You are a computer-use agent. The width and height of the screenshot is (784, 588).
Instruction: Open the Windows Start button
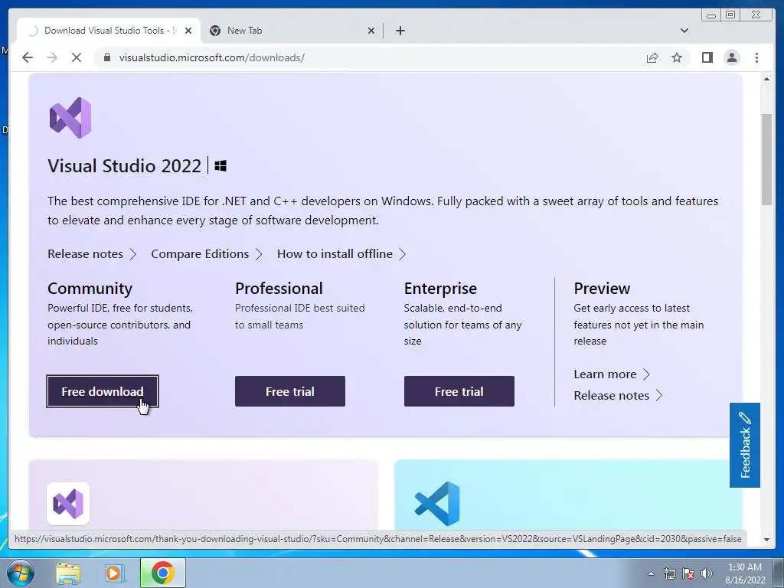click(21, 573)
